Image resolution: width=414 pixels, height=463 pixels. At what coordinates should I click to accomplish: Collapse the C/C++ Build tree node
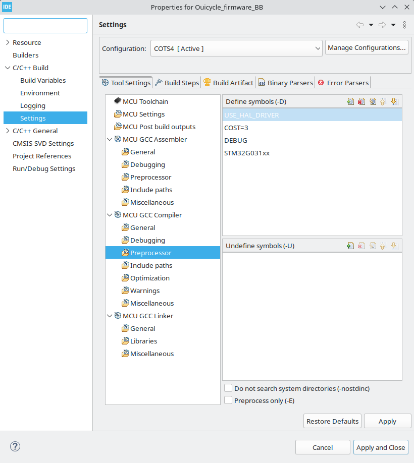(8, 68)
